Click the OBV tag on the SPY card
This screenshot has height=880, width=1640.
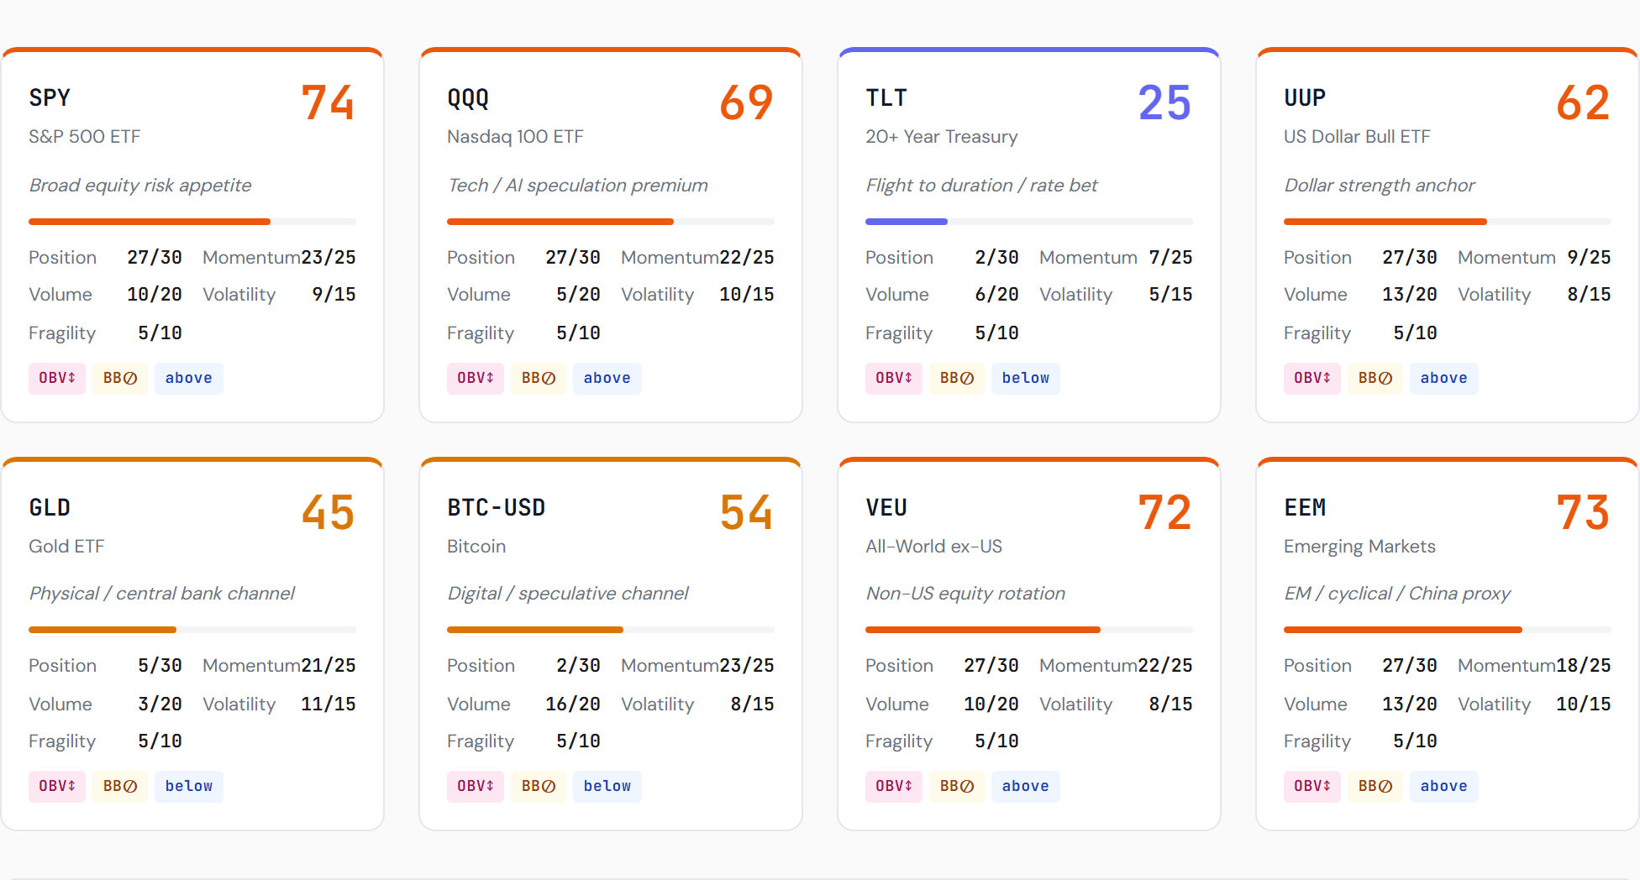coord(57,378)
